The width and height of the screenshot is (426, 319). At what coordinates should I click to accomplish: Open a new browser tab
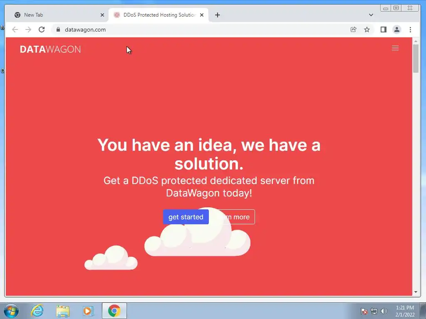(x=217, y=15)
